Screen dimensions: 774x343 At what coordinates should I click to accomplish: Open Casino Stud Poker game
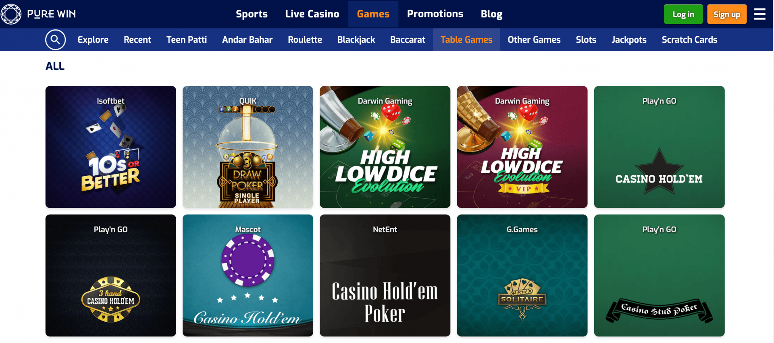click(x=659, y=275)
